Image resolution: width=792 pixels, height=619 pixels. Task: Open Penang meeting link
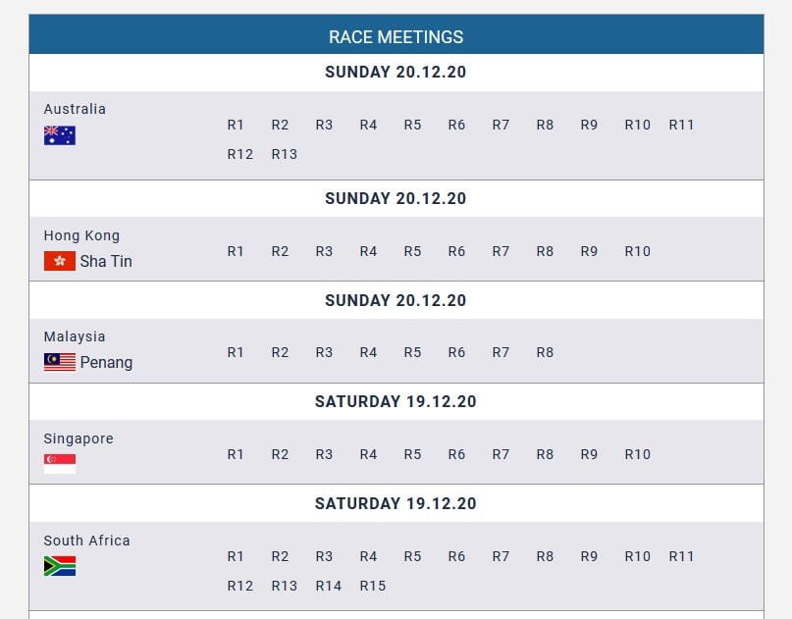pyautogui.click(x=107, y=363)
